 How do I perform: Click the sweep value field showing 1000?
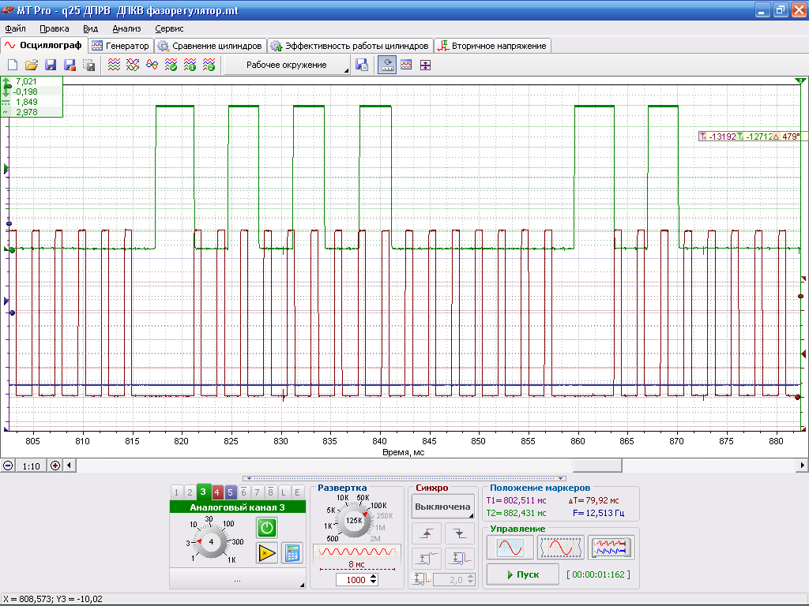353,580
